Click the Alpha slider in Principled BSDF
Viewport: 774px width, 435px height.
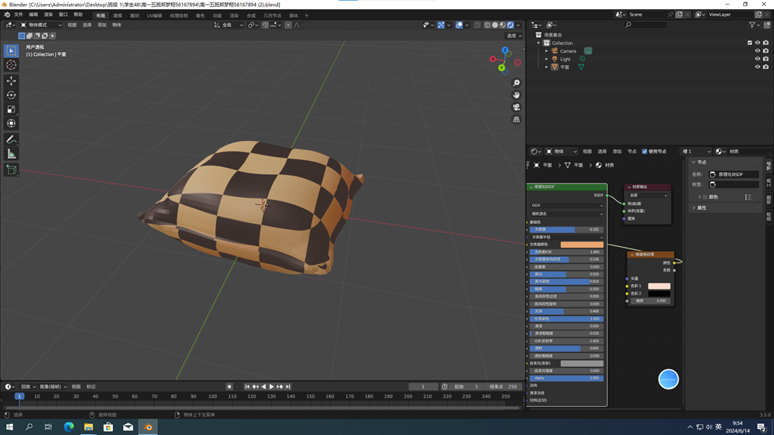click(x=566, y=378)
